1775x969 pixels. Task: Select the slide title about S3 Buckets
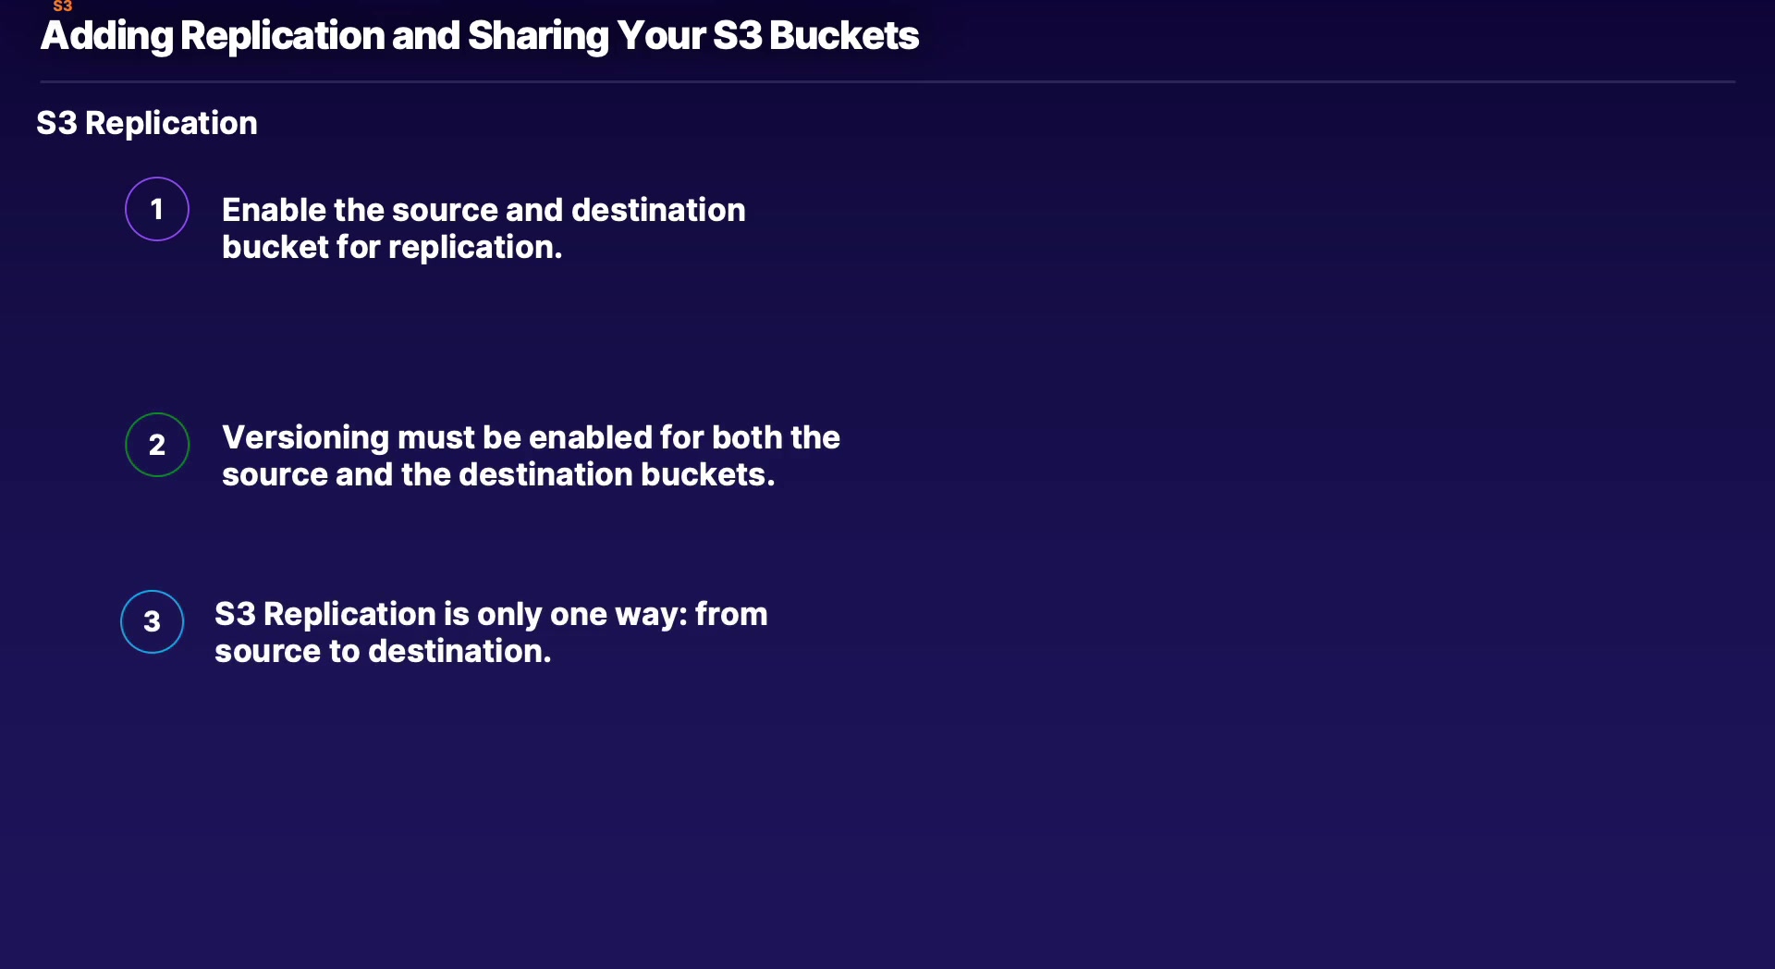479,36
